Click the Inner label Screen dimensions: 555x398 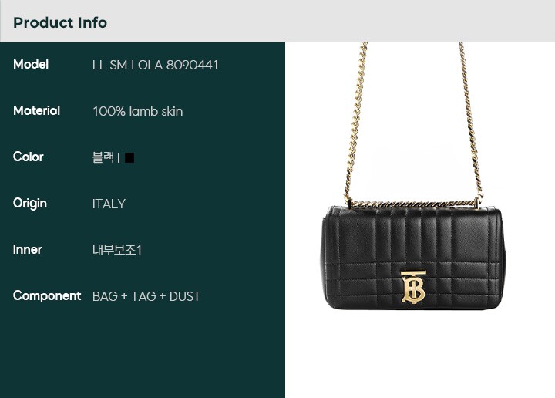[27, 250]
